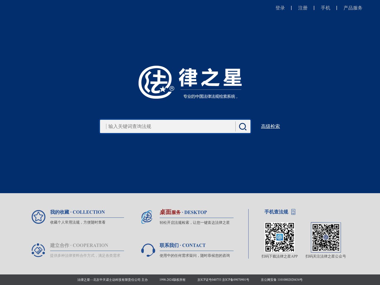Open 高级检索 advanced search link
Viewport: 380px width, 285px height.
tap(270, 126)
